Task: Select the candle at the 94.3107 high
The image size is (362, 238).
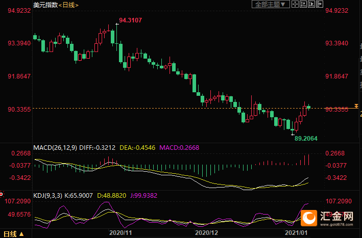Action: 117,37
